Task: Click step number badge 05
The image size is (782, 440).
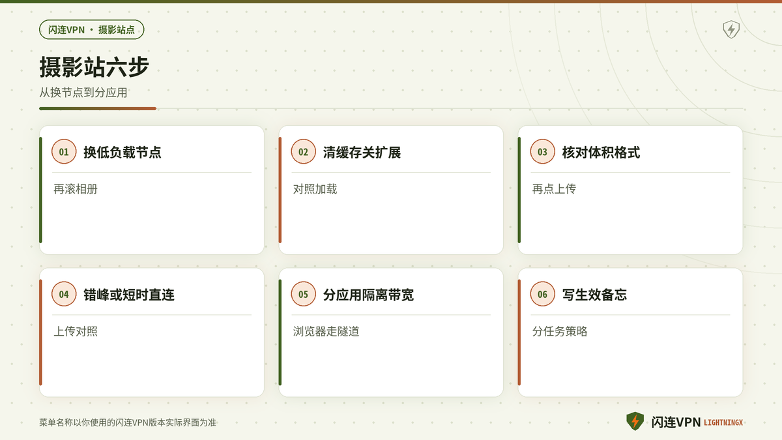Action: click(303, 295)
